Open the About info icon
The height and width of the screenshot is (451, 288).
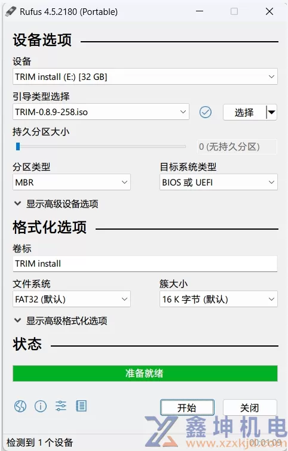point(41,406)
